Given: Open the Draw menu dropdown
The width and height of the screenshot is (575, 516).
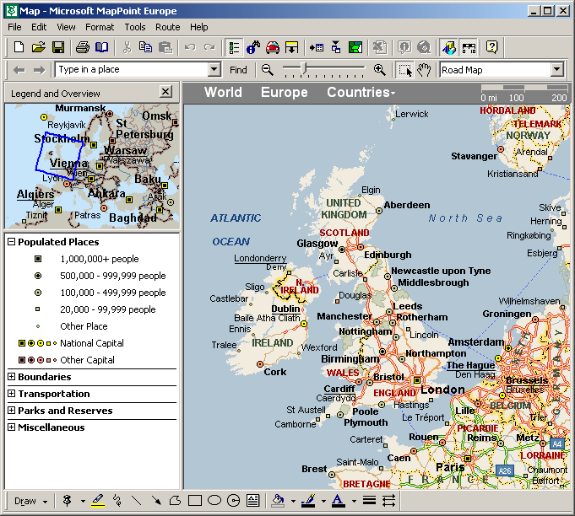Looking at the screenshot, I should tap(30, 501).
